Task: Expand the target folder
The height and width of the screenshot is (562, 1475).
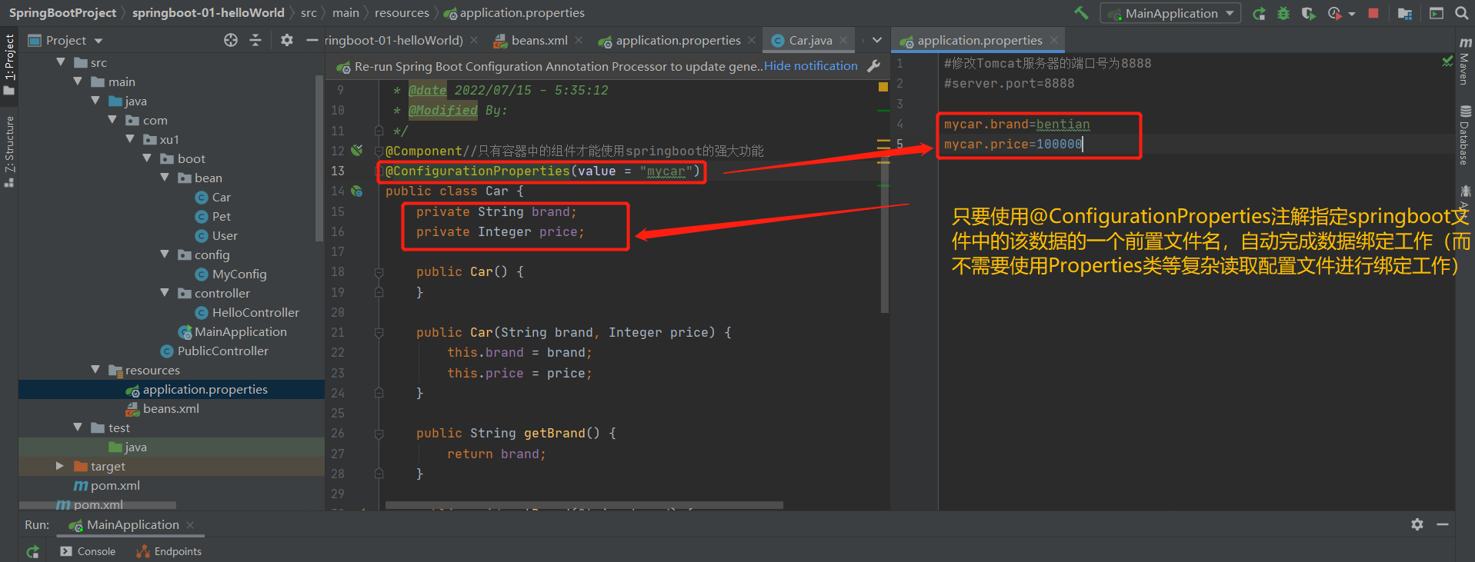Action: (60, 465)
